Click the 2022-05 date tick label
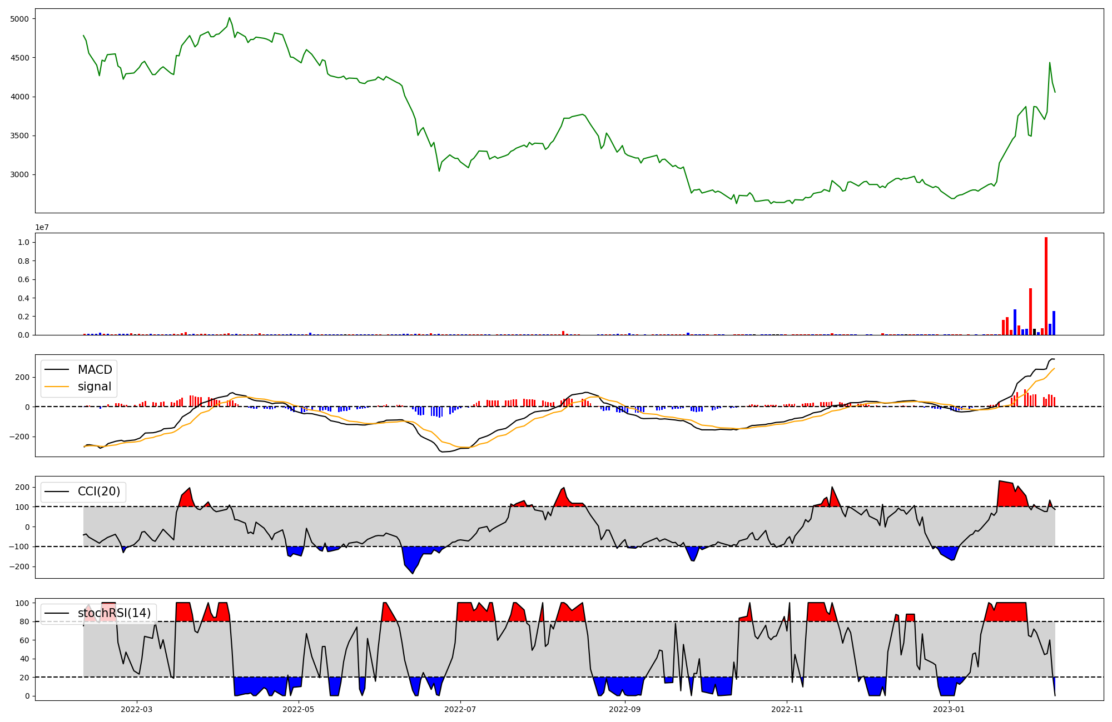 click(299, 709)
